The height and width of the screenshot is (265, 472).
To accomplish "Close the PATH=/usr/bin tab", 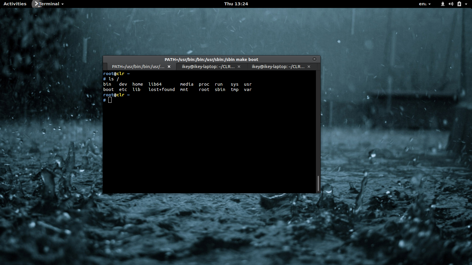I will [169, 67].
